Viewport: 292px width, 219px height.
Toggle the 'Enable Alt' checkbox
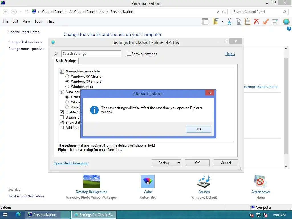coord(62,112)
